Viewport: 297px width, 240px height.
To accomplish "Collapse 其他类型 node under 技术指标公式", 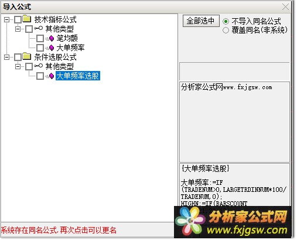I will pos(18,29).
